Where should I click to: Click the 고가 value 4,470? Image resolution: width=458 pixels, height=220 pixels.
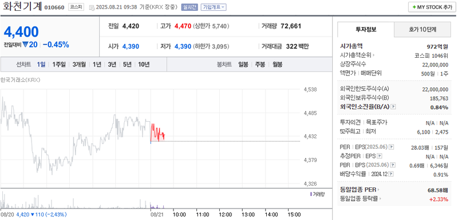[183, 26]
